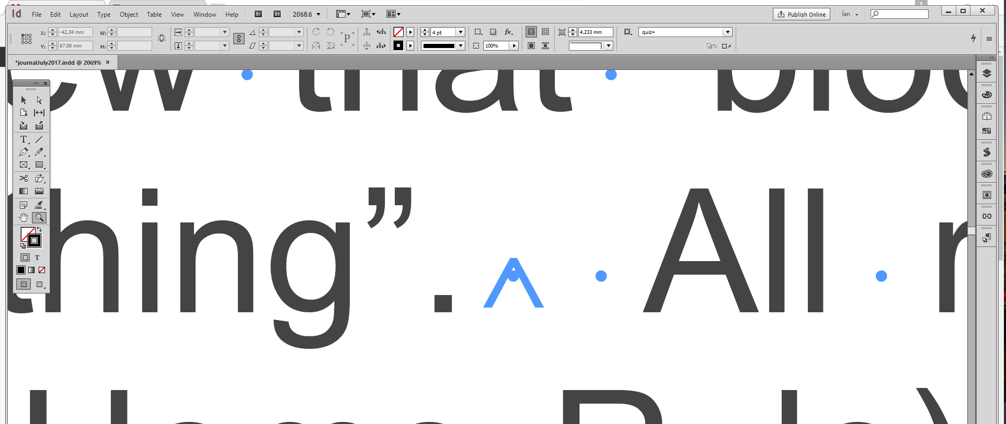Enable no text wrap option
The height and width of the screenshot is (424, 1006).
(531, 32)
